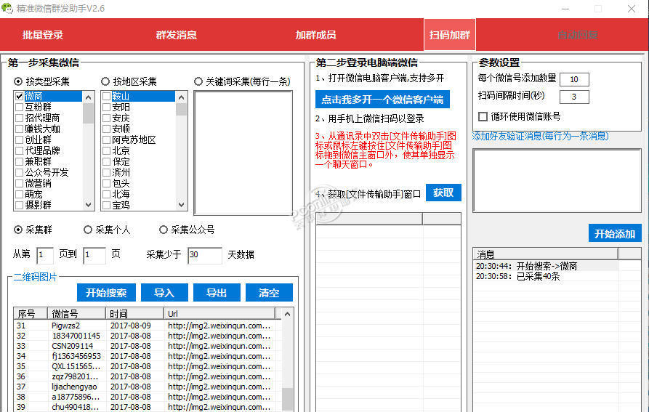This screenshot has height=412, width=649.
Task: Check the 安顺 region checkbox
Action: pos(106,129)
